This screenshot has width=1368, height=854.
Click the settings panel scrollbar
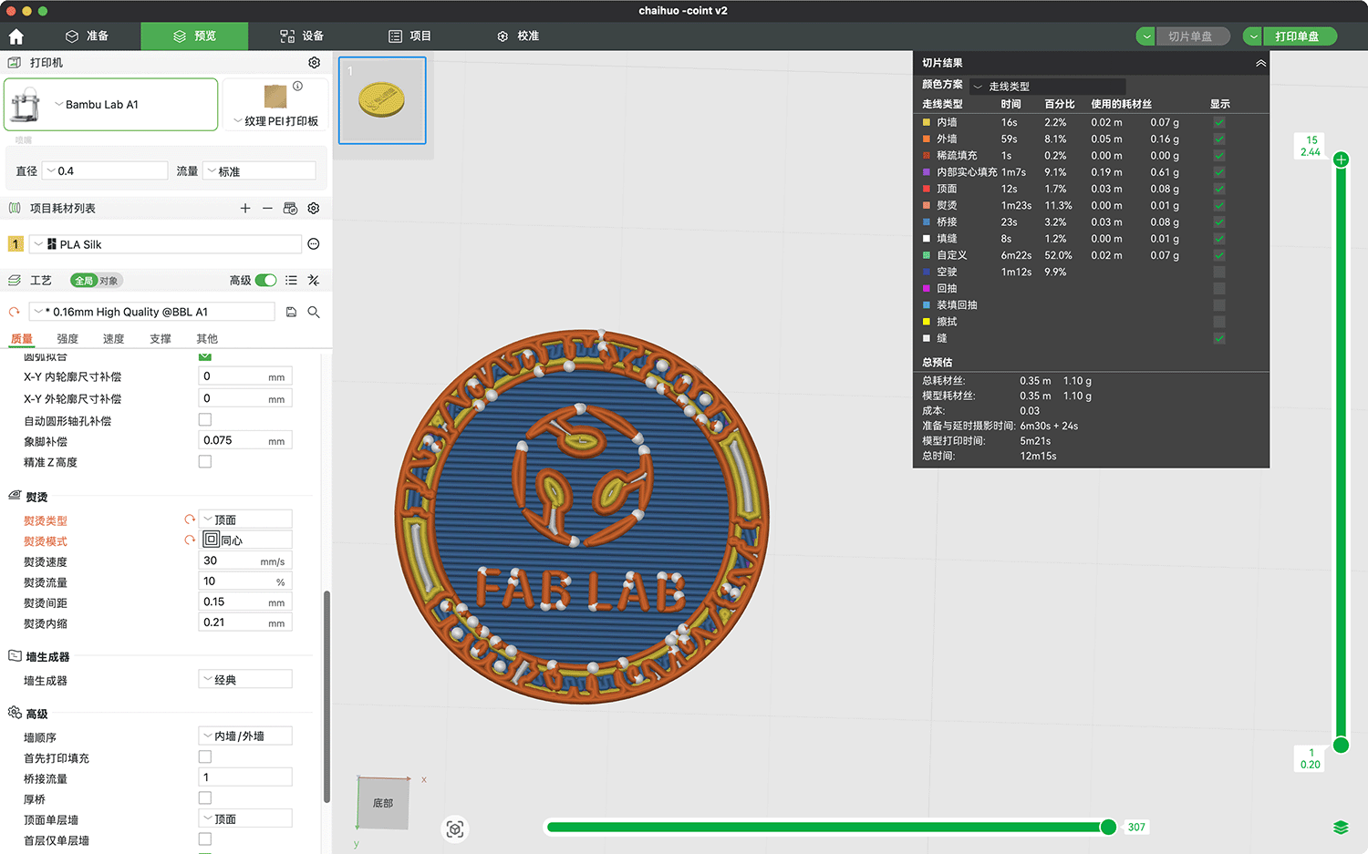(x=326, y=697)
